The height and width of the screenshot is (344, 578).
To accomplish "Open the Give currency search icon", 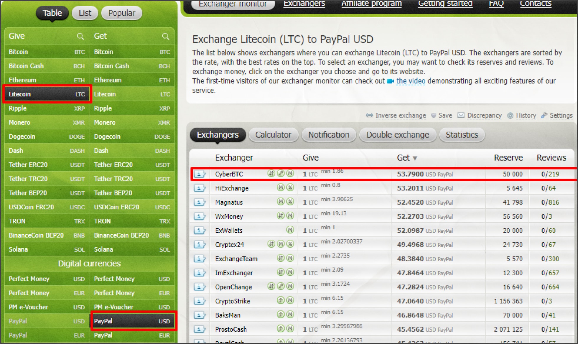I will pyautogui.click(x=80, y=36).
